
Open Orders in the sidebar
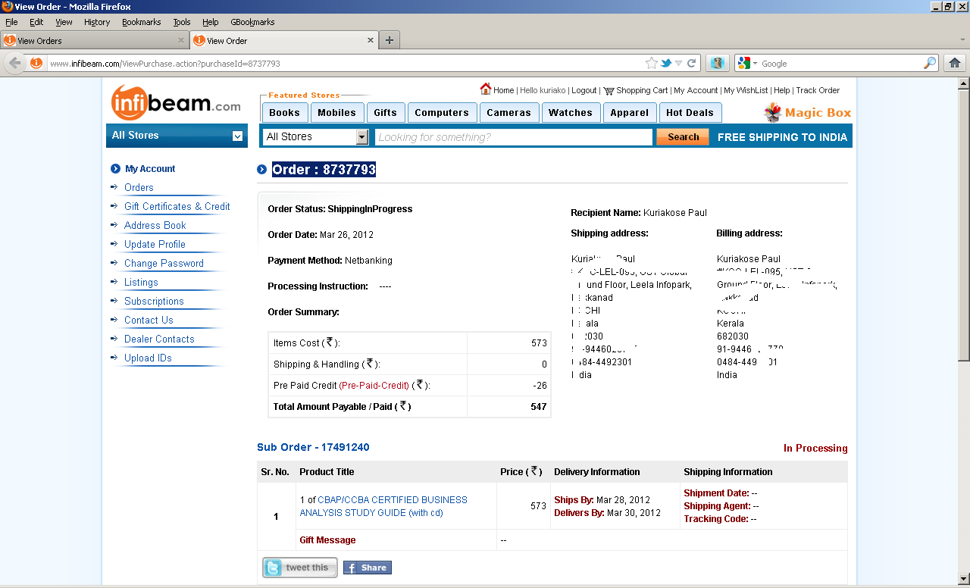(139, 187)
